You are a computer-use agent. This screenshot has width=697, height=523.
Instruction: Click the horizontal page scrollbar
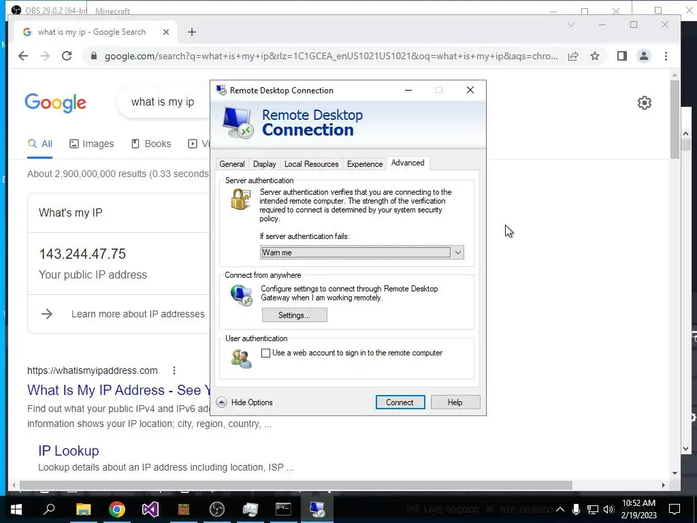[295, 485]
